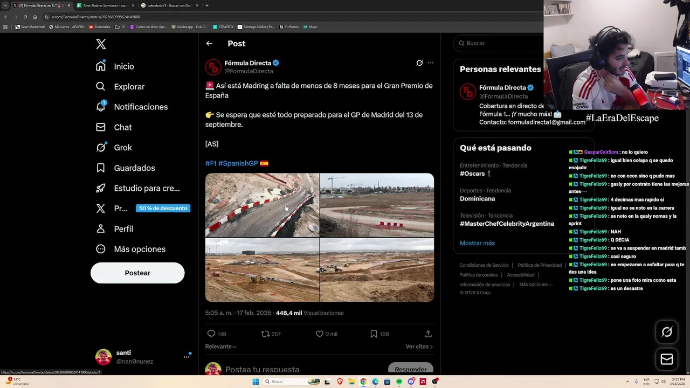Screen dimensions: 690x388
Task: Open Spotify from the taskbar
Action: click(x=399, y=382)
